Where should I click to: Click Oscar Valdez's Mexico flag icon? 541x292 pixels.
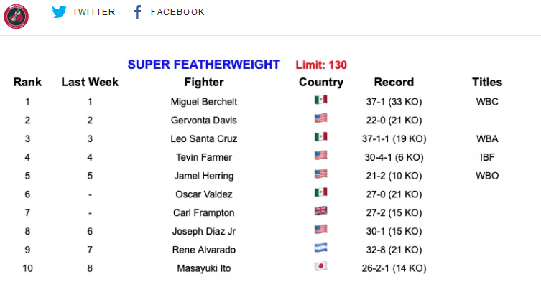(x=321, y=192)
